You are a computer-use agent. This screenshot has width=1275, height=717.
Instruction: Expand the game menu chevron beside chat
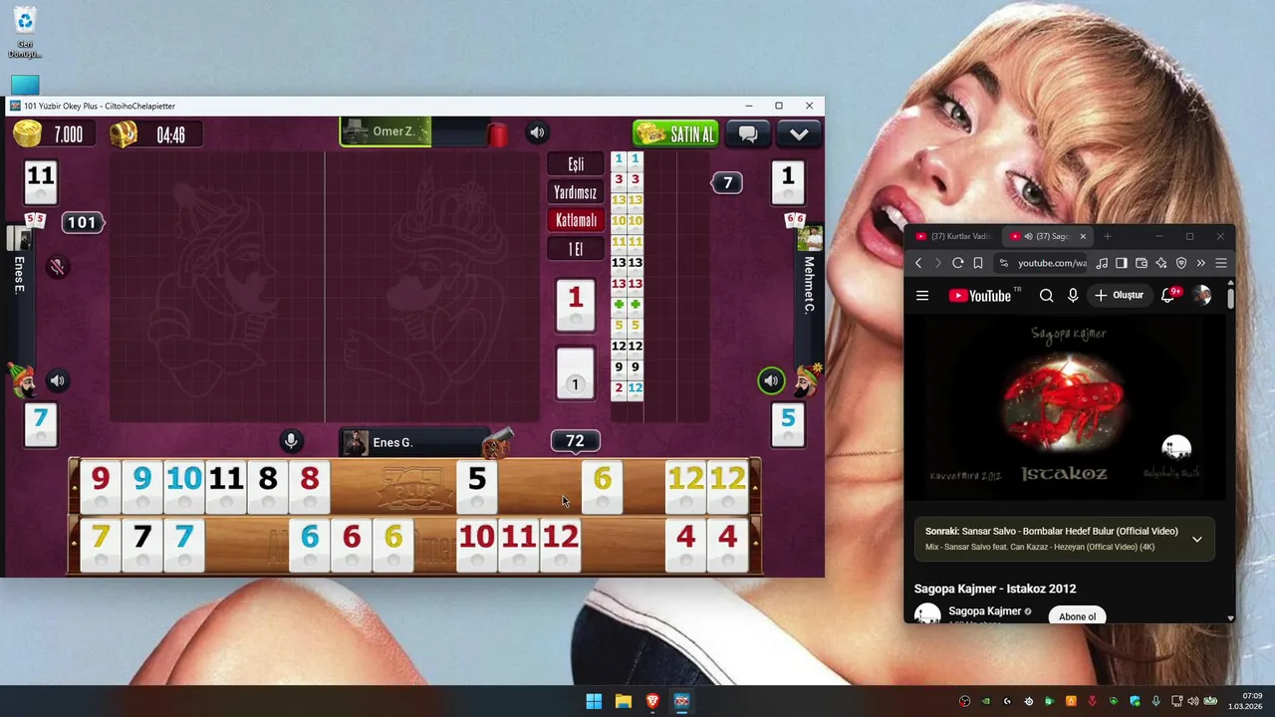[799, 133]
